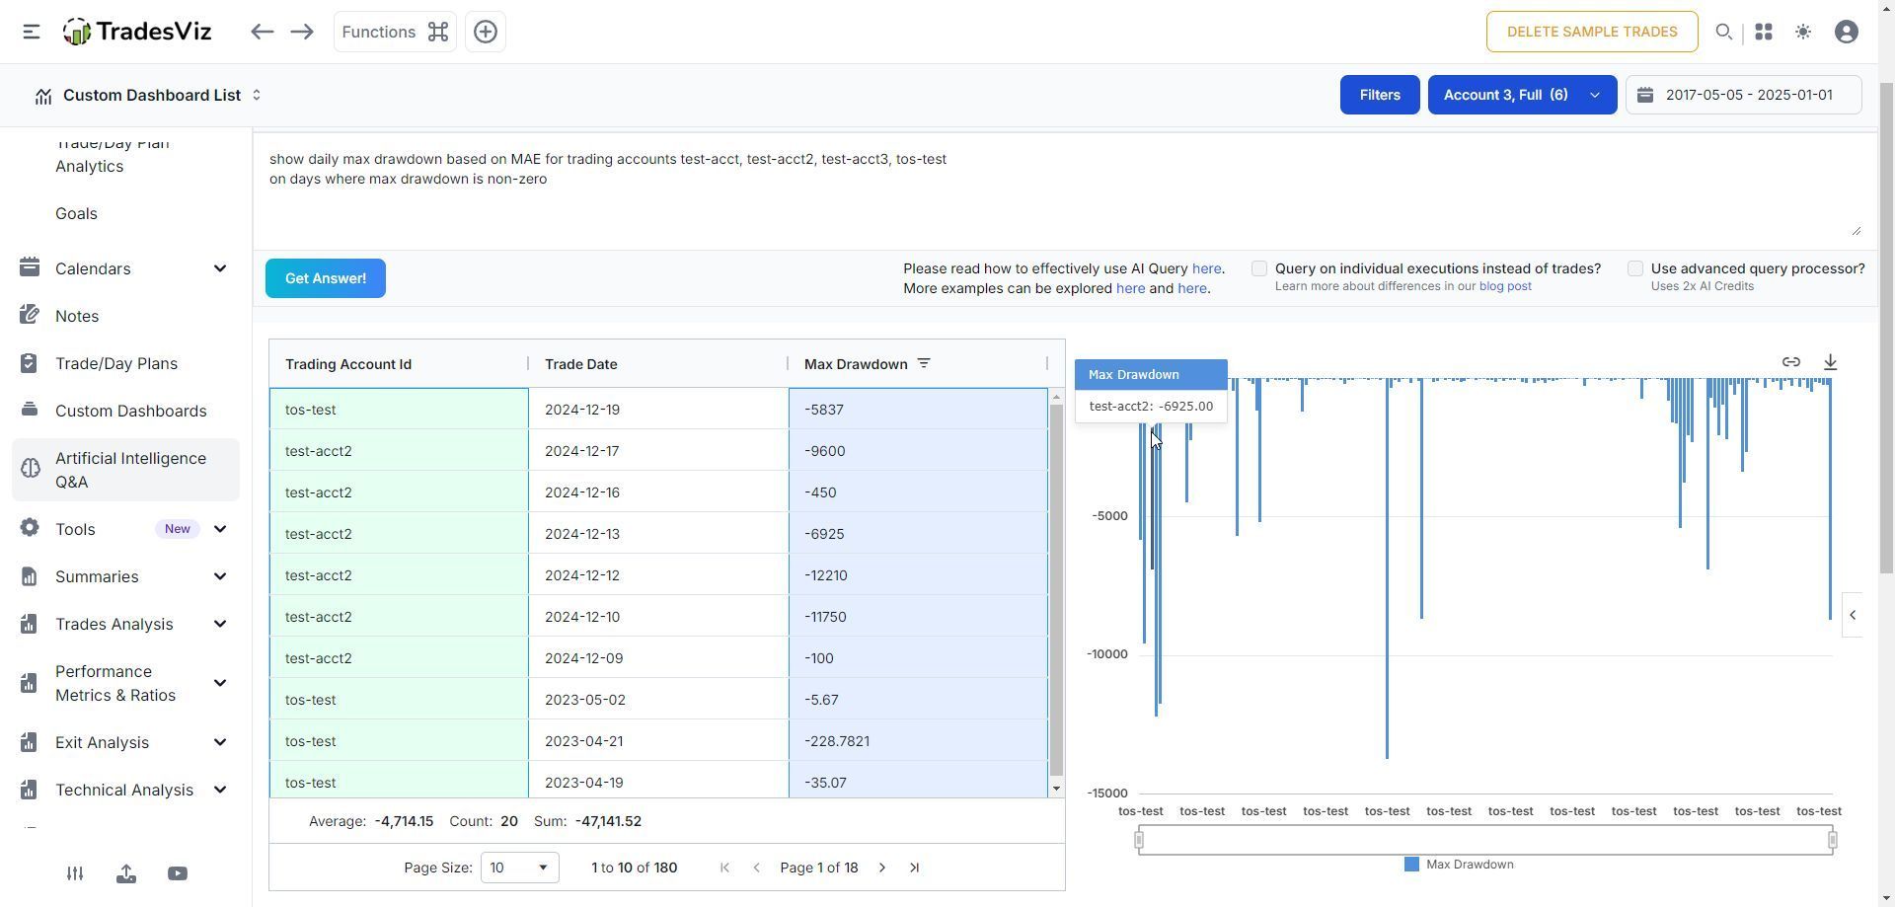The height and width of the screenshot is (907, 1895).
Task: Toggle Max Drawdown legend swatch
Action: (1411, 865)
